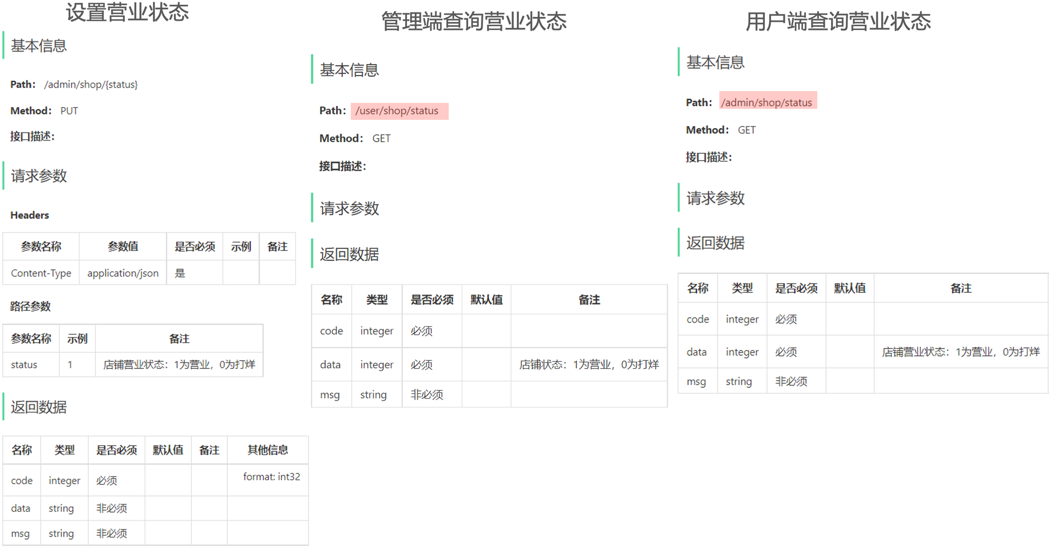Click the GET method value in middle panel
The width and height of the screenshot is (1050, 549).
point(382,139)
